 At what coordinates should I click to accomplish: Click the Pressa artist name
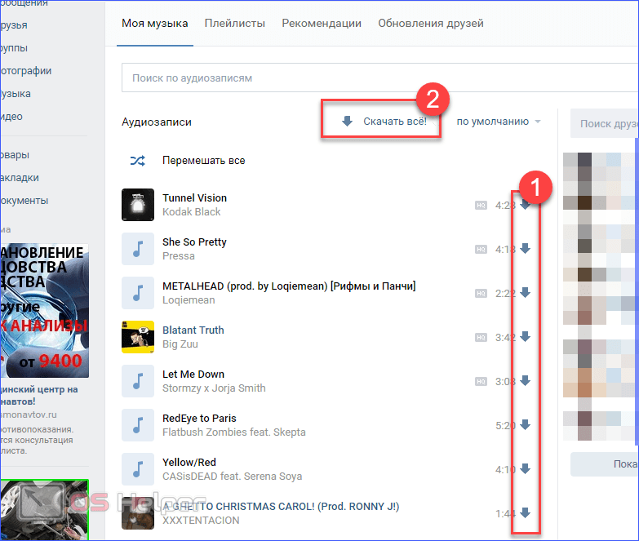(179, 256)
